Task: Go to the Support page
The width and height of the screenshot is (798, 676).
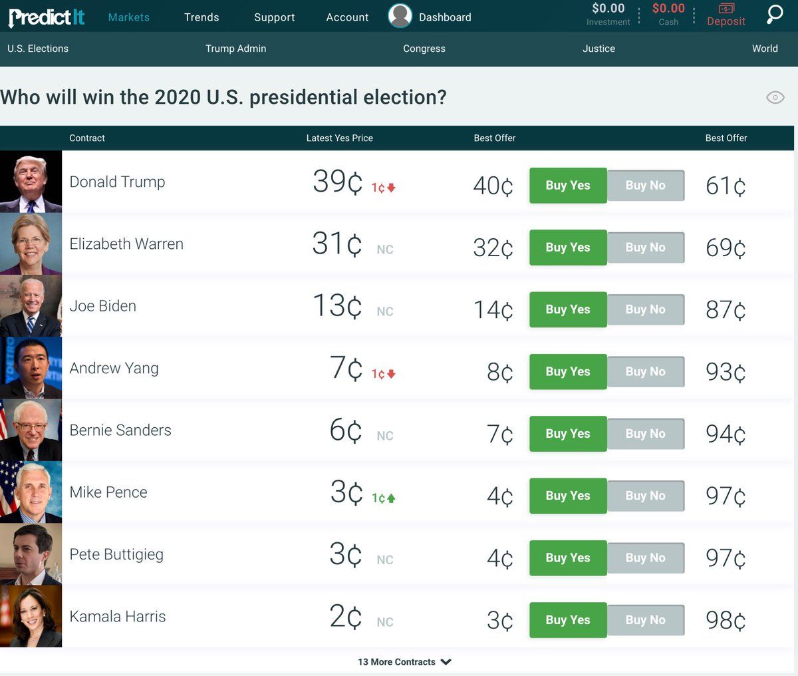Action: click(274, 17)
